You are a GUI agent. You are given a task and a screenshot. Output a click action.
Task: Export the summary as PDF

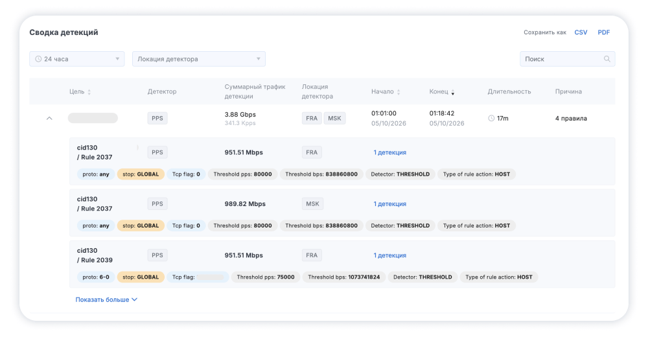coord(603,32)
